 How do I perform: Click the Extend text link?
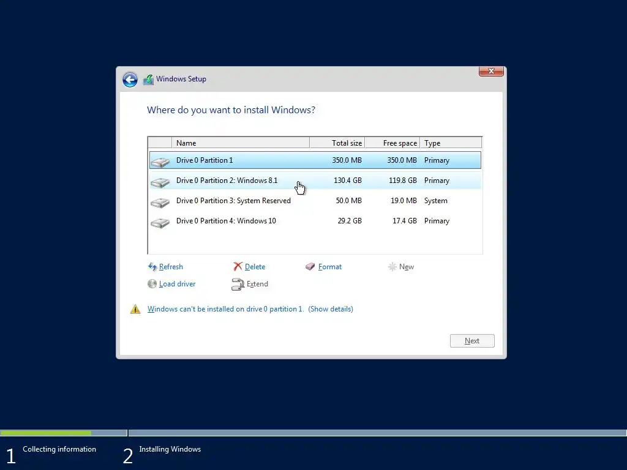coord(257,284)
